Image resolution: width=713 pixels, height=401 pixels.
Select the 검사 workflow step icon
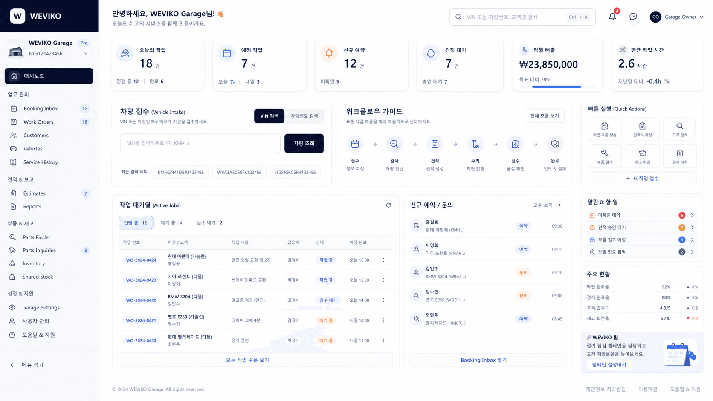394,144
